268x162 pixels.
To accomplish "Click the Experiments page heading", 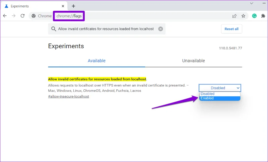I will pyautogui.click(x=66, y=46).
